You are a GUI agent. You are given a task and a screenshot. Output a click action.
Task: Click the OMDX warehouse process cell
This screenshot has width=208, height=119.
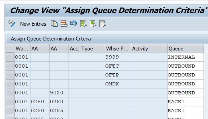118,84
